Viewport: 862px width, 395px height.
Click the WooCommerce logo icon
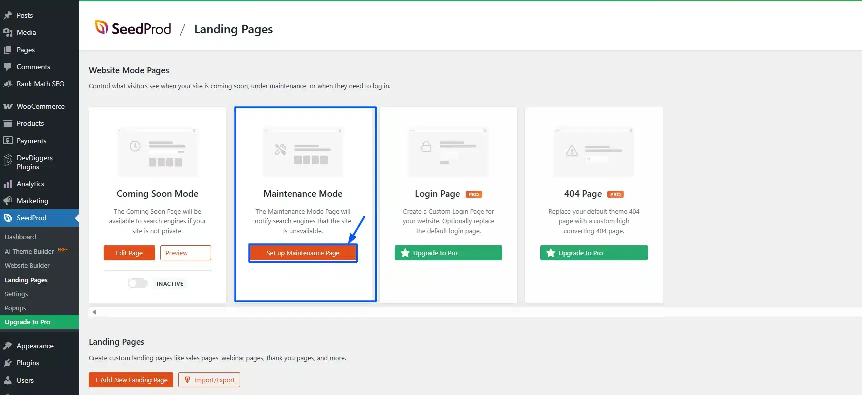(8, 106)
